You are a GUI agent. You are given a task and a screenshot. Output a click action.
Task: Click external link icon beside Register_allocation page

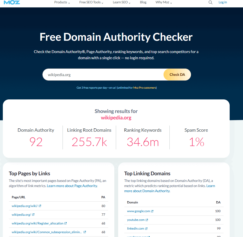point(65,223)
